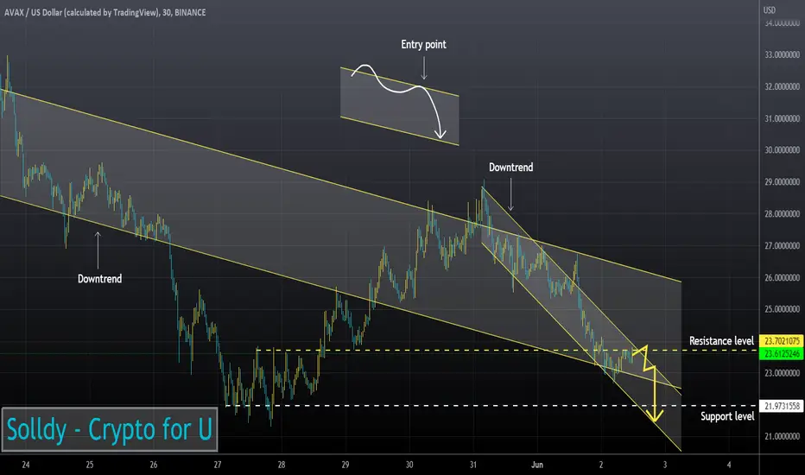The height and width of the screenshot is (475, 805).
Task: Click date 28 on the time axis
Action: [282, 465]
